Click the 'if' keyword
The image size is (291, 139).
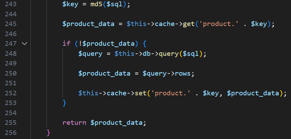tap(66, 44)
